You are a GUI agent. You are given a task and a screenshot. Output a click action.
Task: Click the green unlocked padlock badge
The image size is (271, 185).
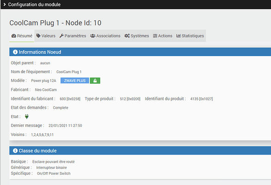tap(95, 80)
